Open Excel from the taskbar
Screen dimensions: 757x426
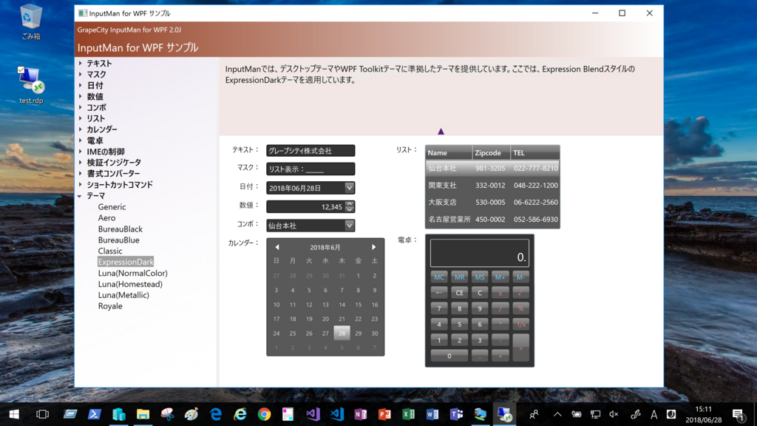408,414
